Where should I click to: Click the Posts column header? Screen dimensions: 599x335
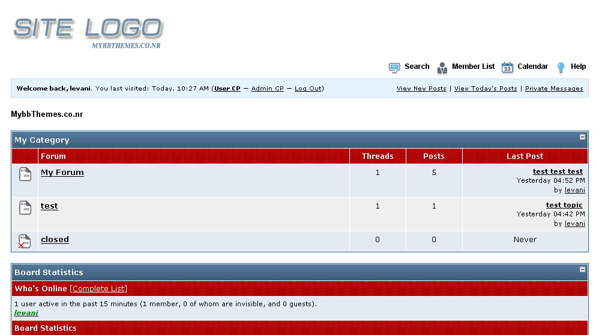tap(433, 156)
